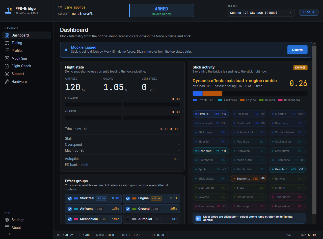Click the aileron position bar
This screenshot has width=323, height=239.
tap(122, 117)
